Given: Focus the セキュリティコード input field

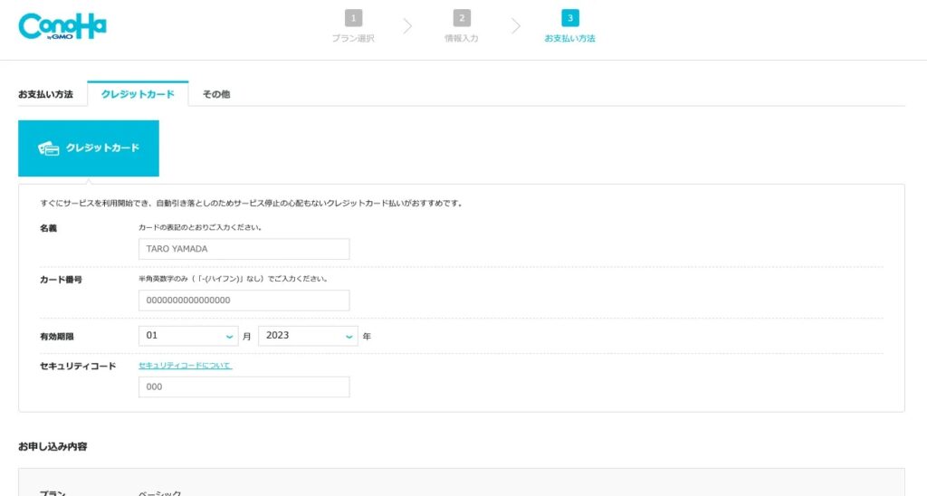Looking at the screenshot, I should click(244, 387).
